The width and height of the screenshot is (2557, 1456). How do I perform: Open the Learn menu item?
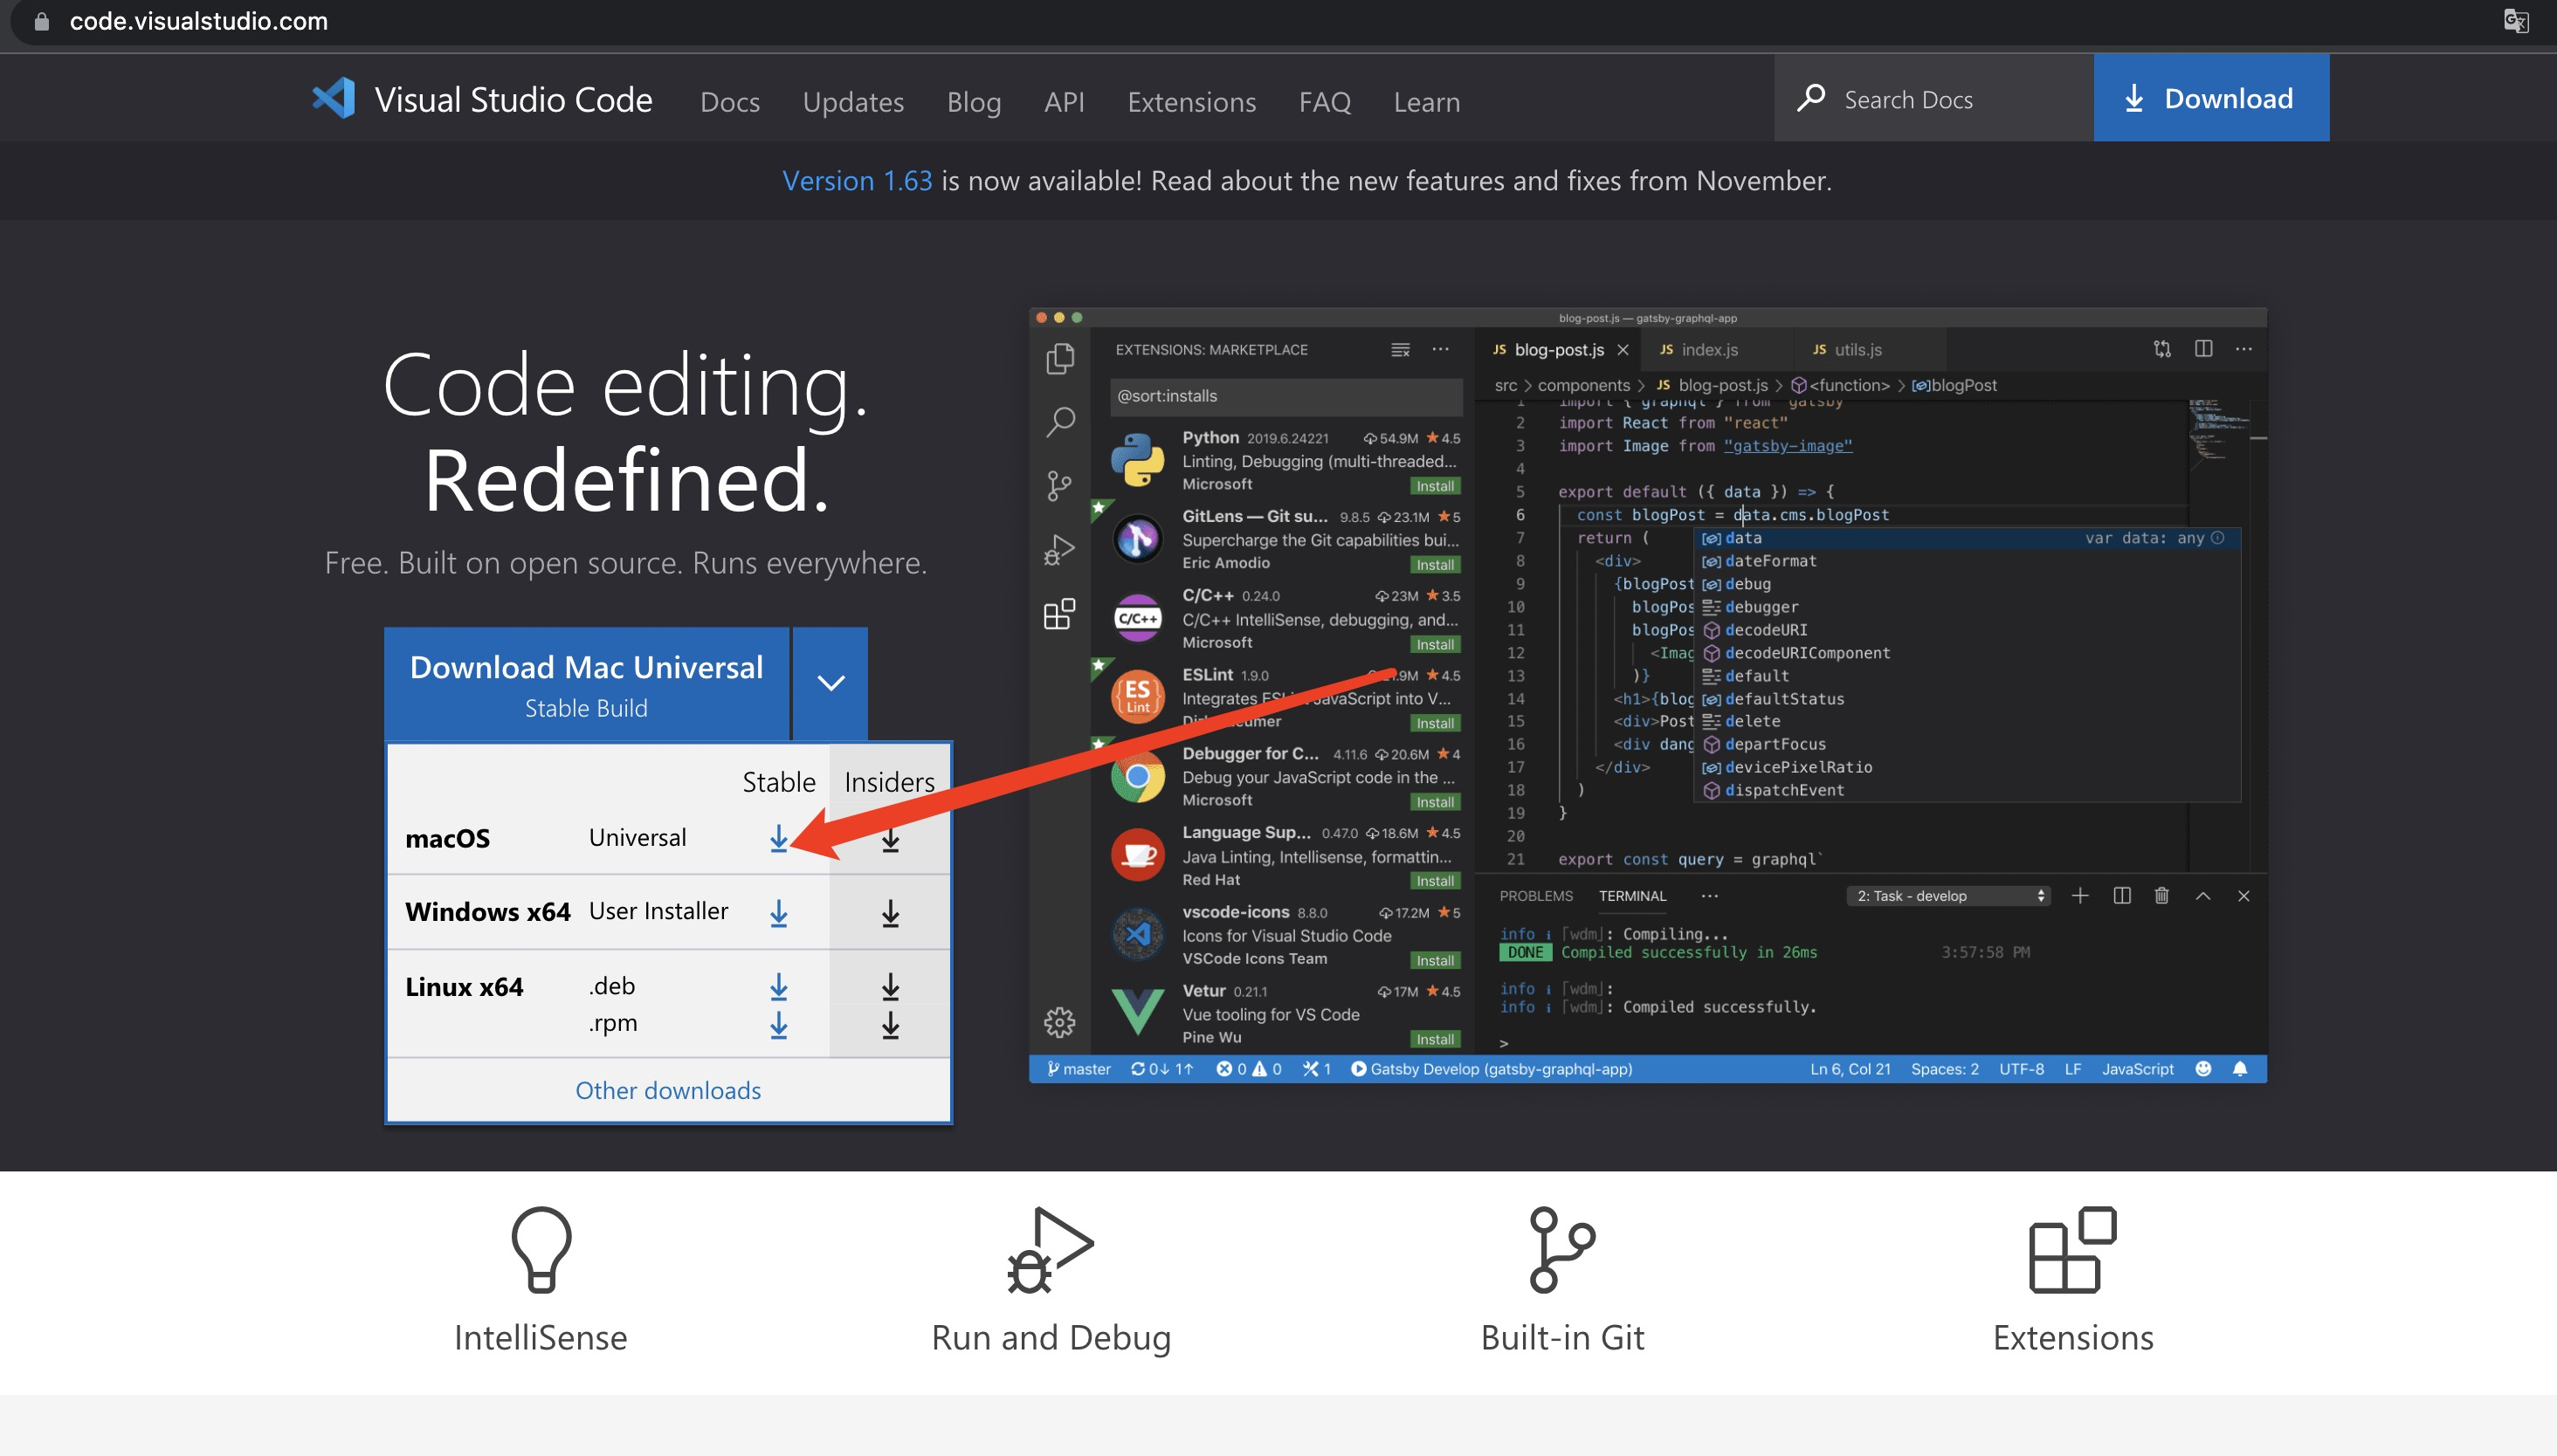pos(1428,102)
